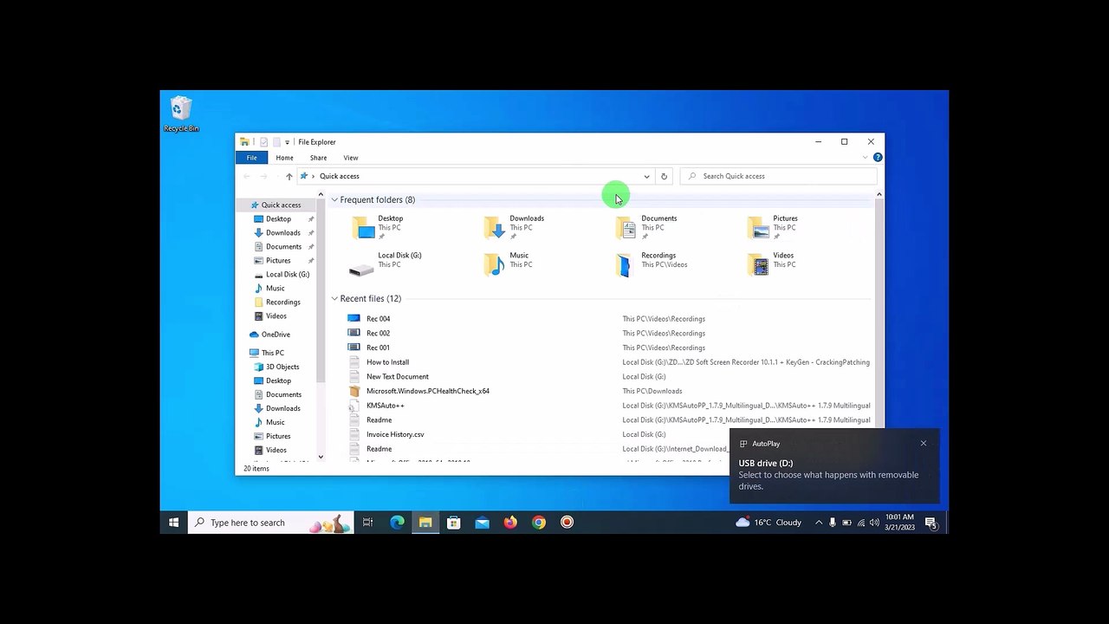Open notification center icon
The height and width of the screenshot is (624, 1109).
931,523
